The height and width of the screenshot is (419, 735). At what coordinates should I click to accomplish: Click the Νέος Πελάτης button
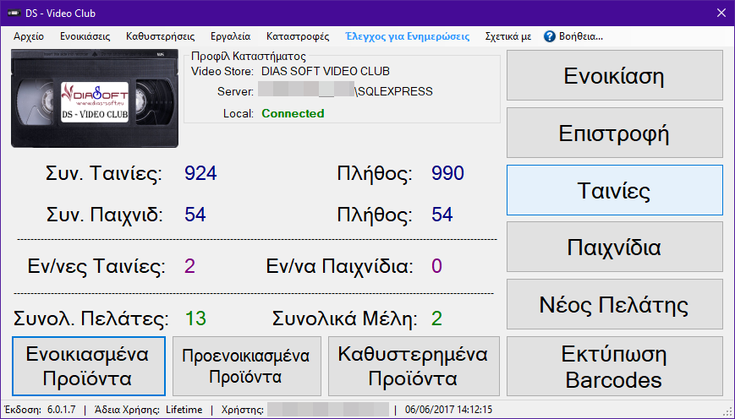(x=615, y=304)
